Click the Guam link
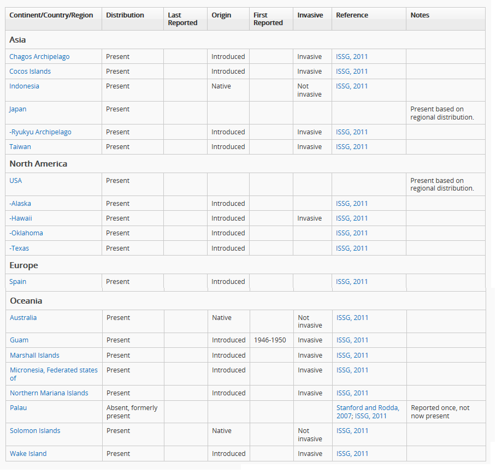The height and width of the screenshot is (474, 496). pyautogui.click(x=19, y=340)
